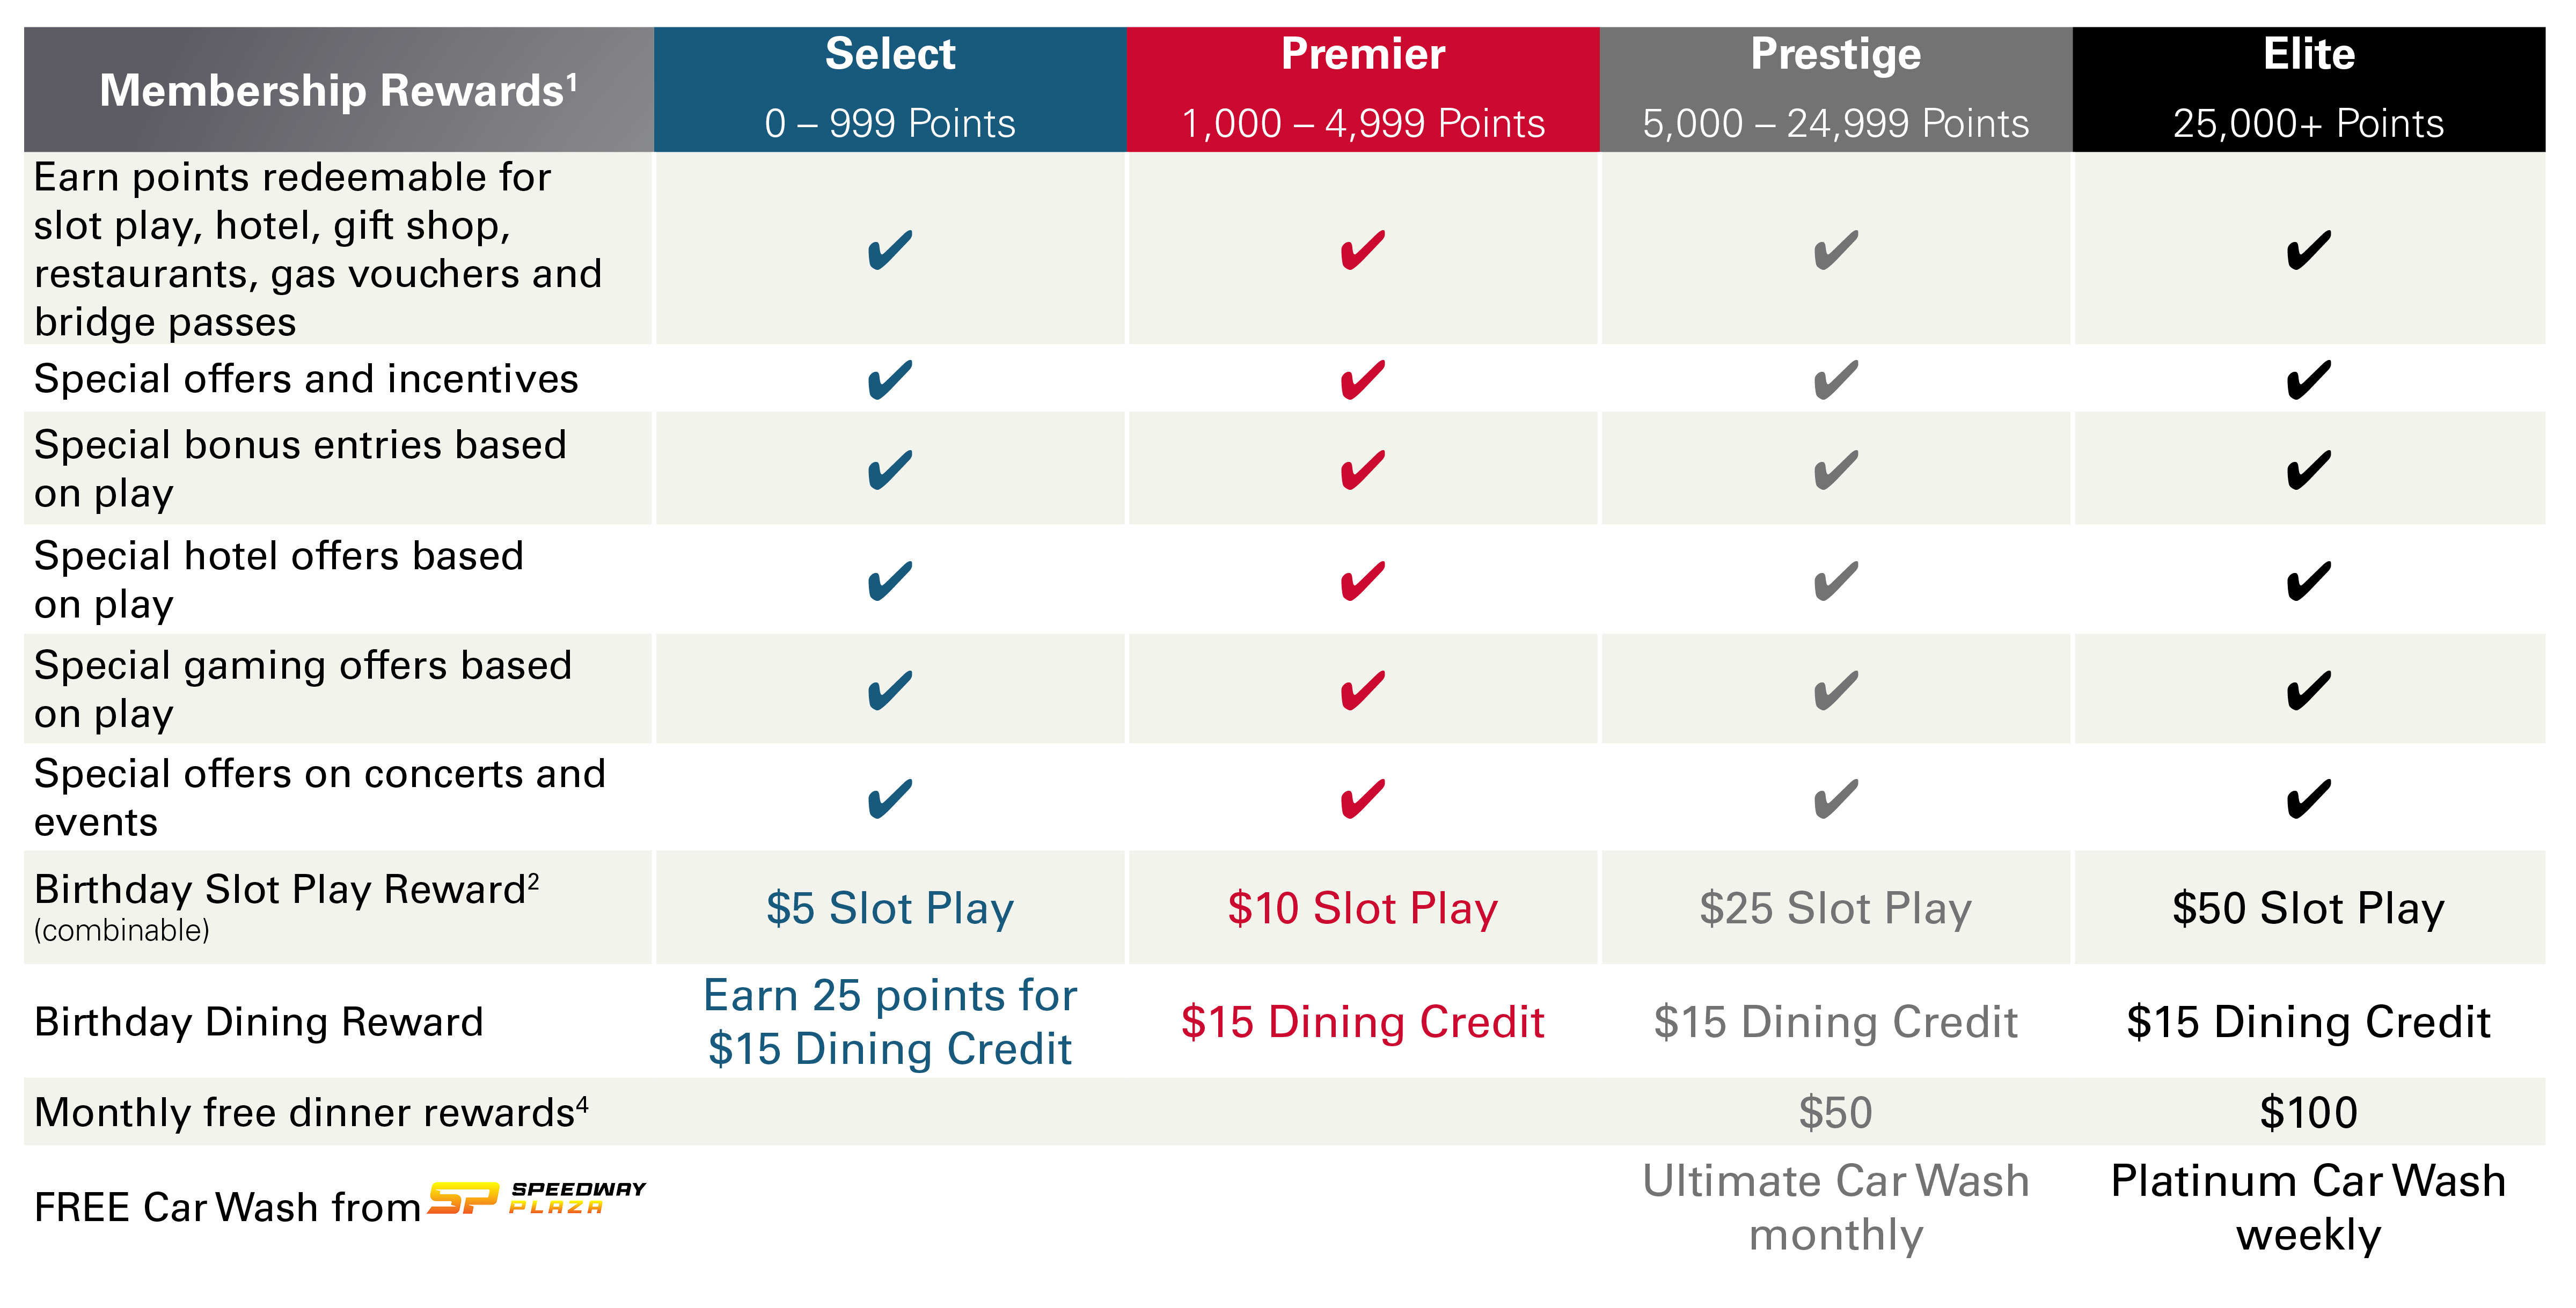The width and height of the screenshot is (2576, 1308).
Task: Click Premier checkmark for Special hotel offers
Action: (1363, 581)
